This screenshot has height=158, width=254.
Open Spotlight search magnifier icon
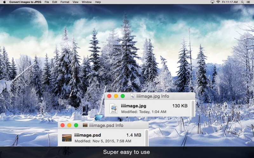[x=242, y=2]
